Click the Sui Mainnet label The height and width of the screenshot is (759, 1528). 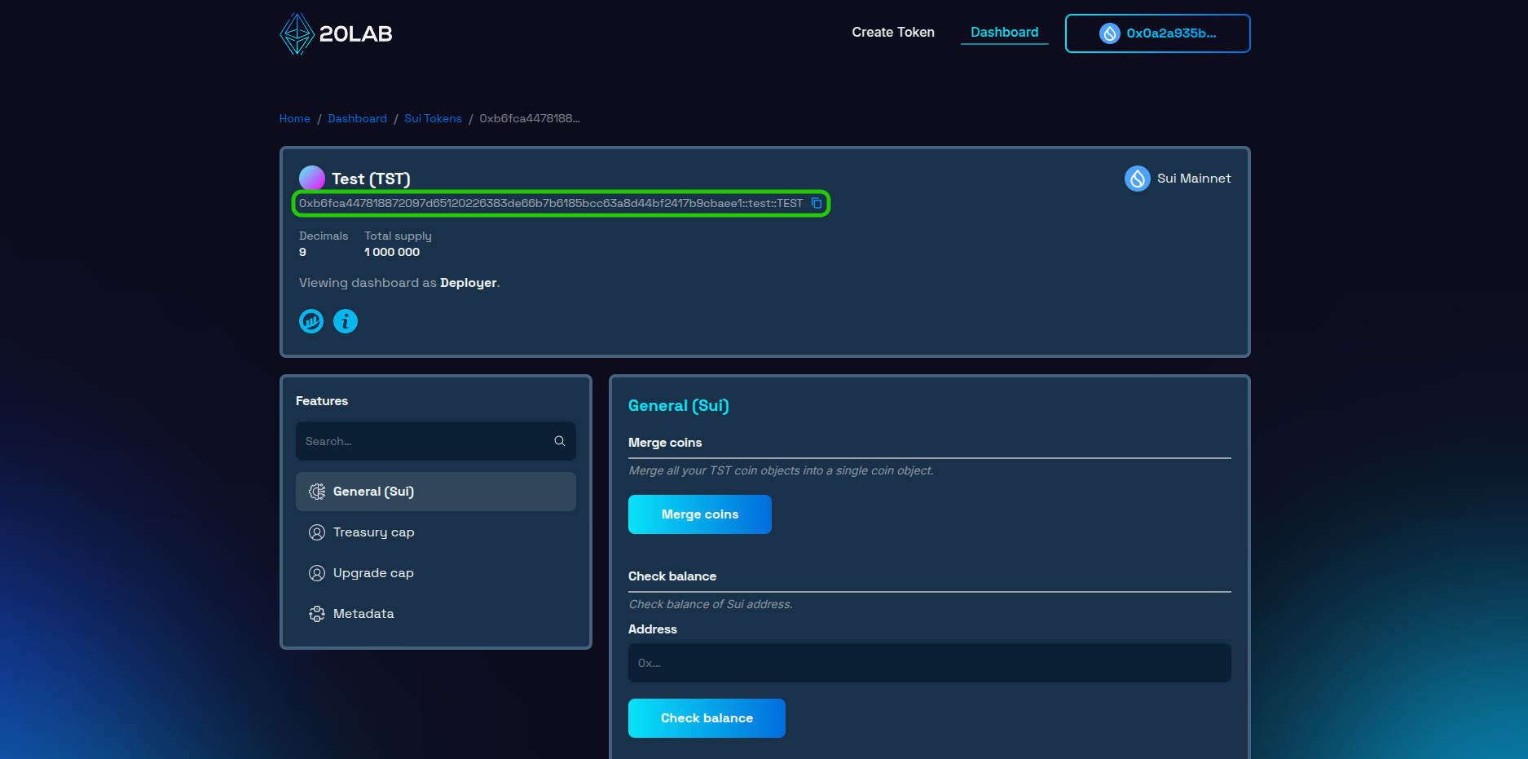pyautogui.click(x=1194, y=179)
